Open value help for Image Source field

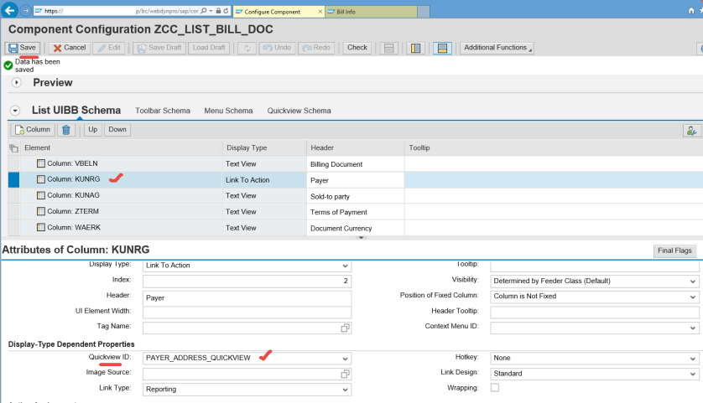[x=345, y=374]
